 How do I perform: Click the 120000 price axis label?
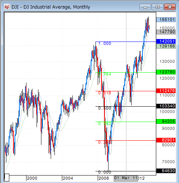coord(167,78)
